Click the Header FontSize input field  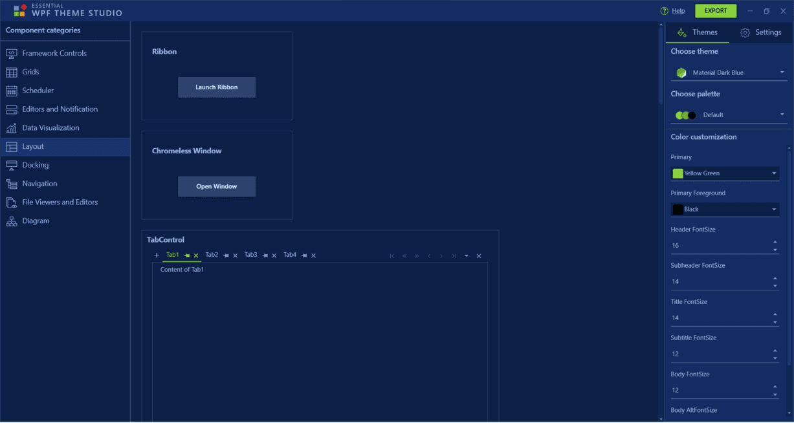[720, 246]
